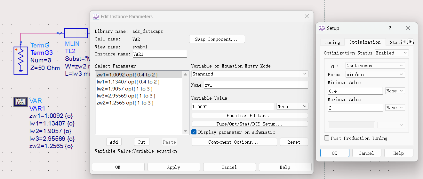
Task: Click the Add parameter button
Action: click(x=114, y=142)
